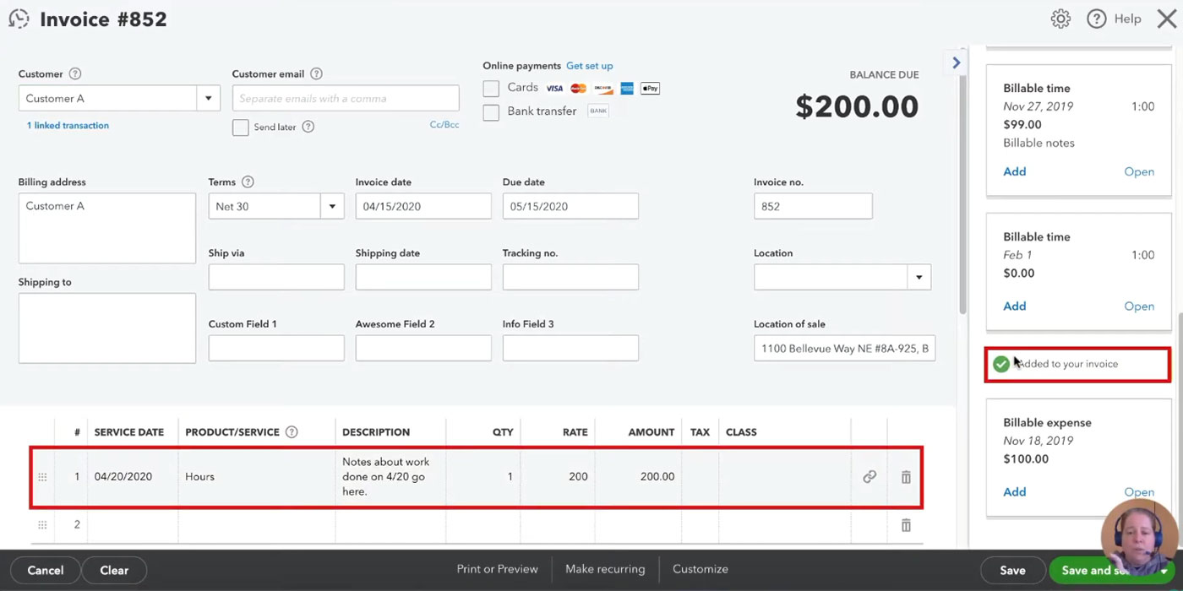Click the Ship via field

click(x=276, y=277)
